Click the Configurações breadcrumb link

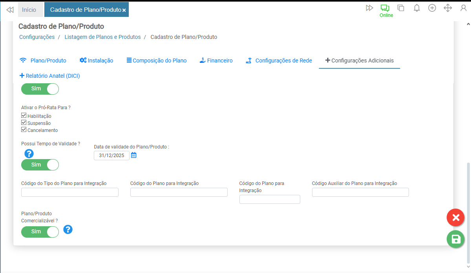tap(37, 37)
